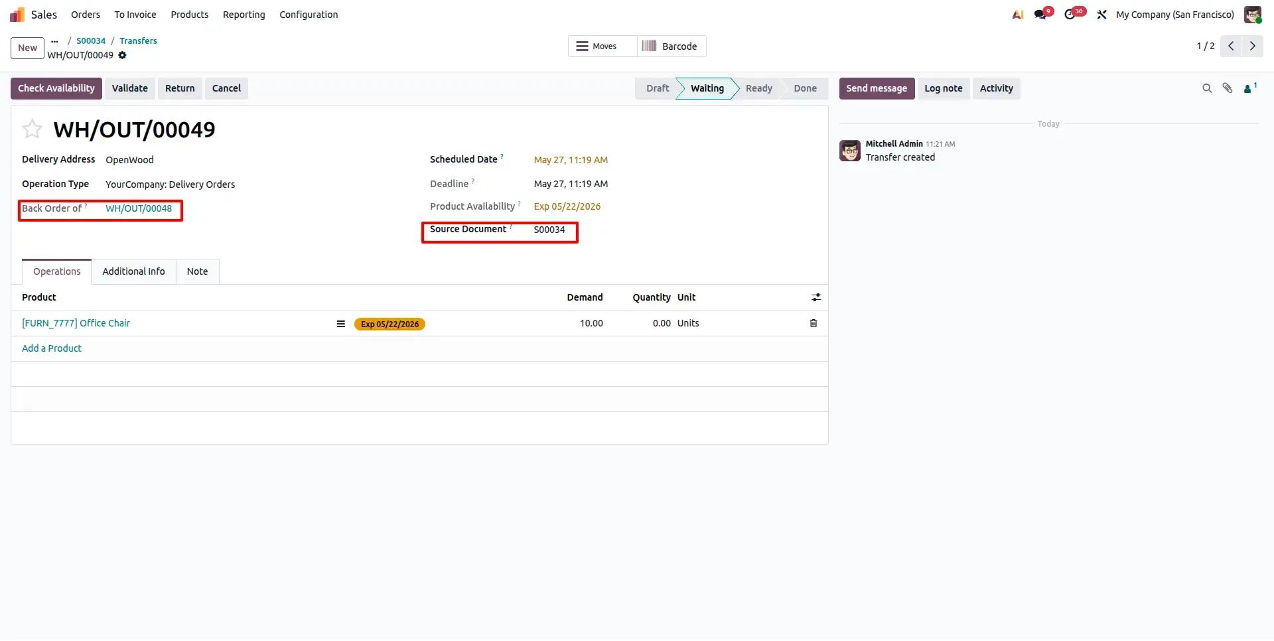Open back order link WH/OUT/00048
This screenshot has width=1274, height=641.
point(139,208)
